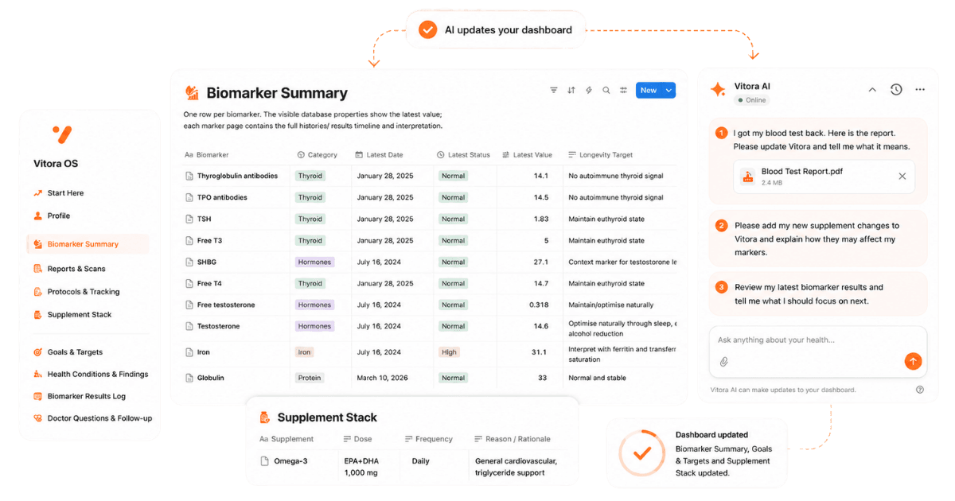Send message with orange arrow button
This screenshot has height=501, width=955.
pyautogui.click(x=913, y=361)
